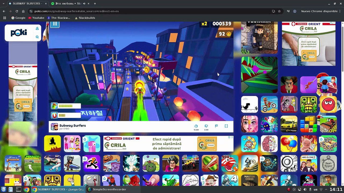Open Chrome profile avatar menu
The image size is (344, 193).
coord(295,11)
